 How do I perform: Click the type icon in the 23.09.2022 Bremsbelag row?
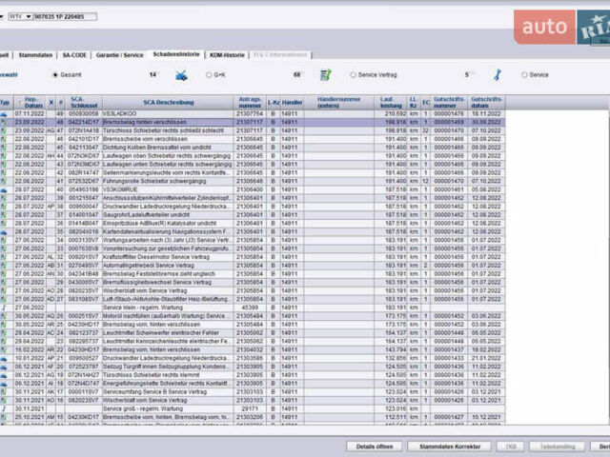(5, 122)
